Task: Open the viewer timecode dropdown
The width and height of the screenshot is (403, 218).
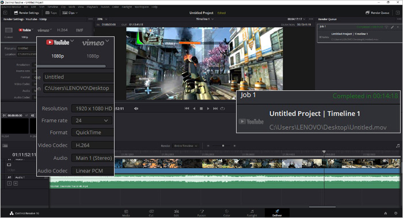Action: pyautogui.click(x=296, y=19)
